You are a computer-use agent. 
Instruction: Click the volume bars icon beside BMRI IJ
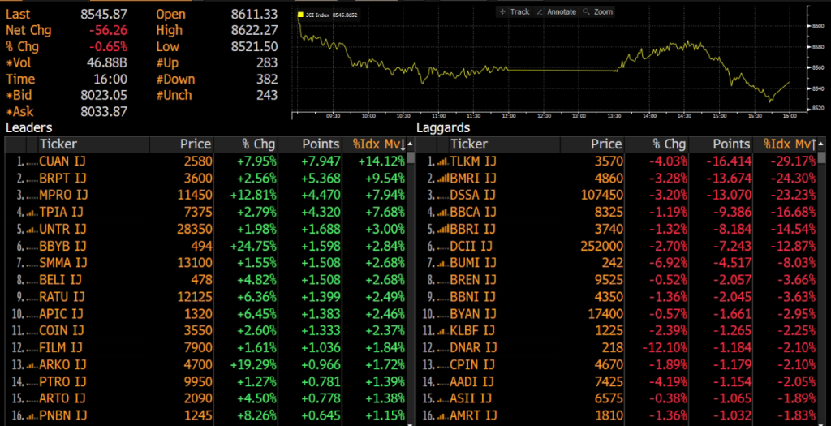pyautogui.click(x=442, y=179)
